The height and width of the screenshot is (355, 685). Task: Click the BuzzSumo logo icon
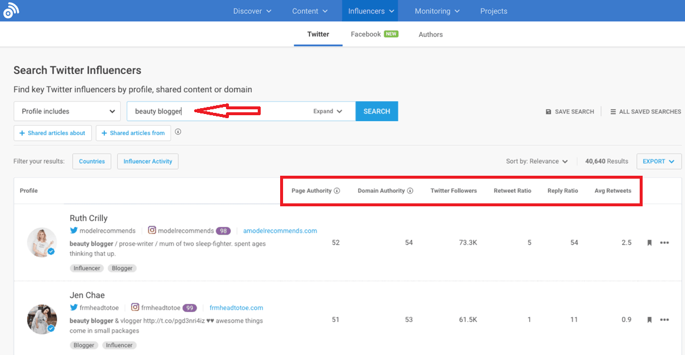coord(11,11)
